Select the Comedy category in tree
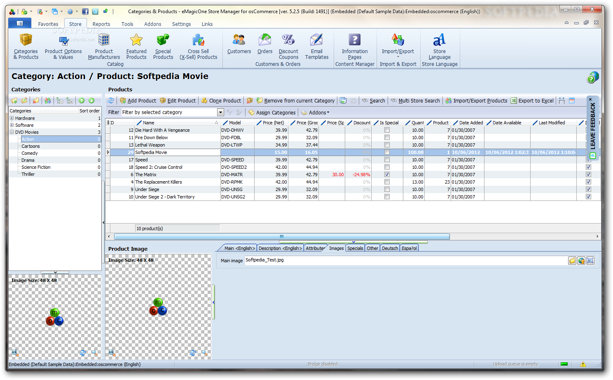The image size is (613, 380). tap(30, 153)
